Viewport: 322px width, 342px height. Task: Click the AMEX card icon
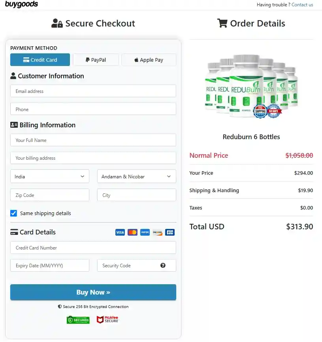145,232
